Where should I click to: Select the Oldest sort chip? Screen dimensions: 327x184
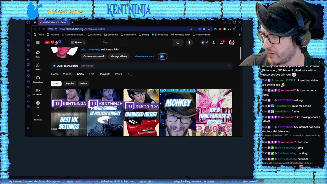click(x=83, y=84)
